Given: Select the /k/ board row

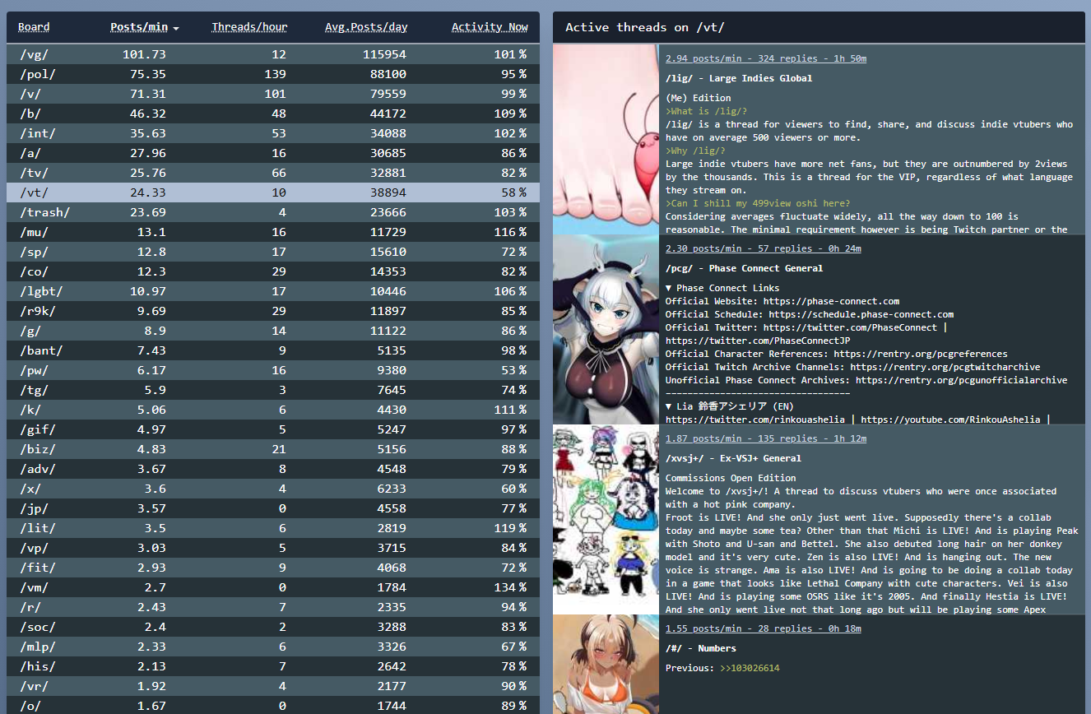Looking at the screenshot, I should point(273,410).
